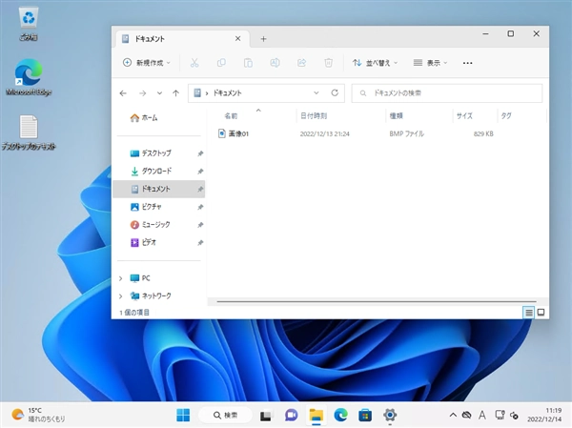The width and height of the screenshot is (572, 428).
Task: Open ダウンロード in navigation pane
Action: [x=159, y=172]
